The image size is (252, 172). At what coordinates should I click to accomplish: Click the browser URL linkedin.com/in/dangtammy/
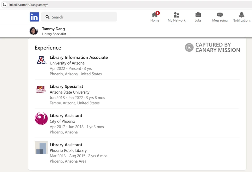click(x=28, y=5)
